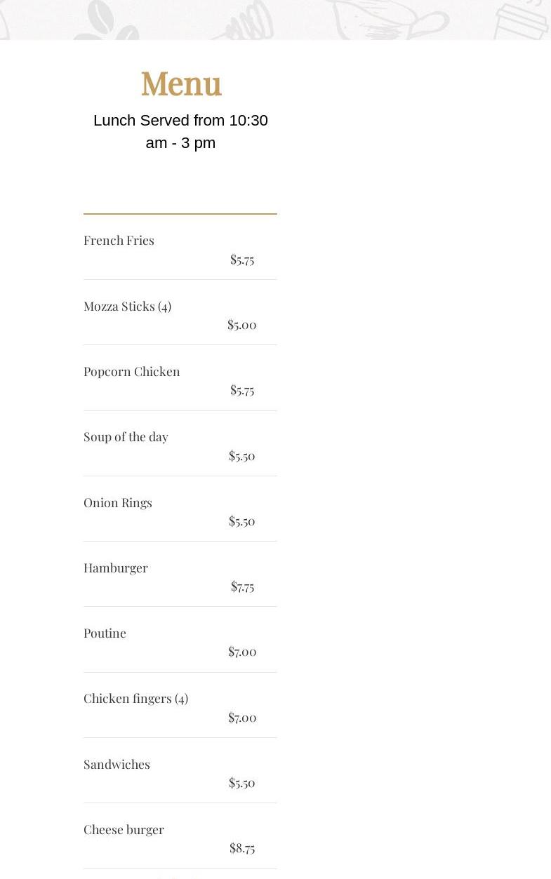The width and height of the screenshot is (551, 879).
Task: Select the French Fries menu item
Action: coord(119,241)
